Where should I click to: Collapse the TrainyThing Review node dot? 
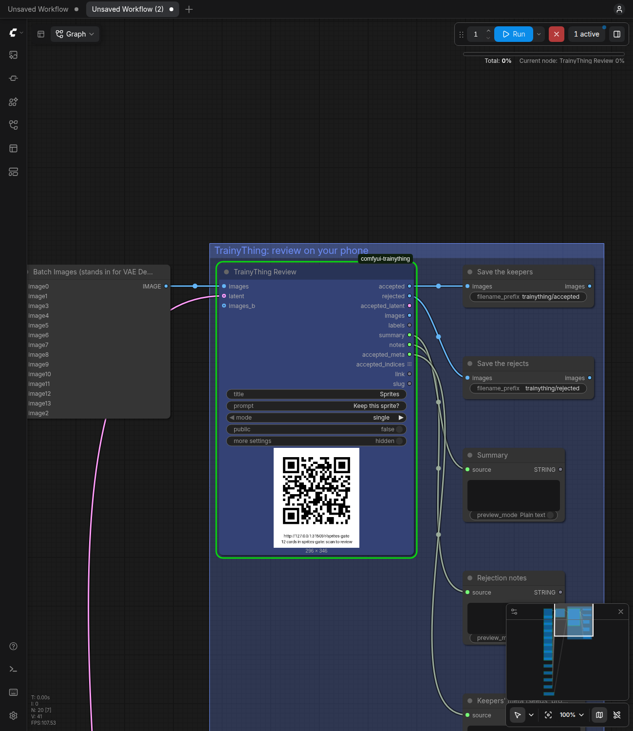click(226, 272)
